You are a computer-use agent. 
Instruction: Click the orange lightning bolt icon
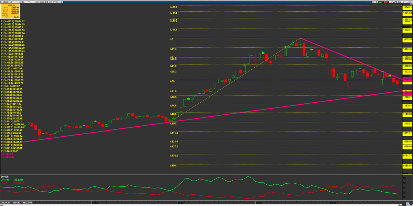coord(374,2)
